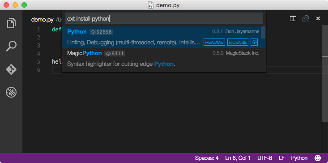The image size is (328, 163).
Task: Click the editor vertical scrollbar
Action: tap(325, 74)
